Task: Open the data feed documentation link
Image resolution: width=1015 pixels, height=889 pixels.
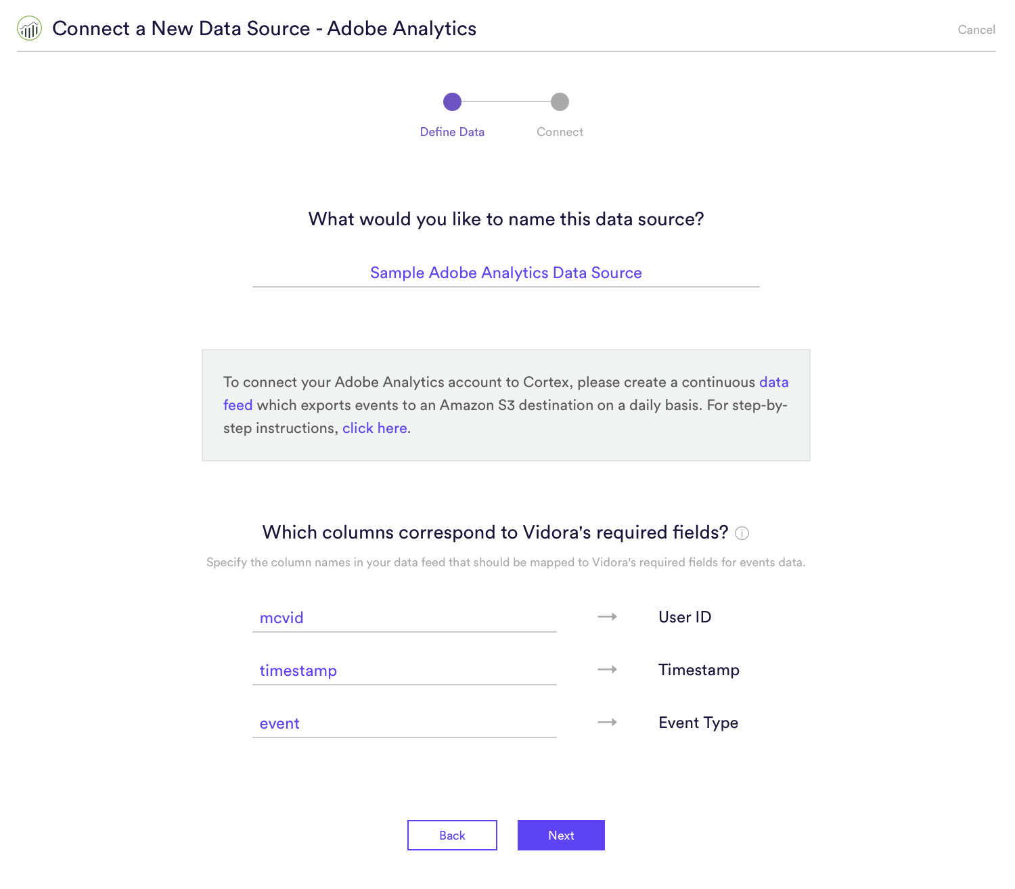Action: [773, 382]
